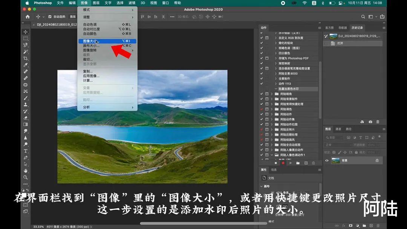
Task: Click the create new action icon
Action: point(306,163)
